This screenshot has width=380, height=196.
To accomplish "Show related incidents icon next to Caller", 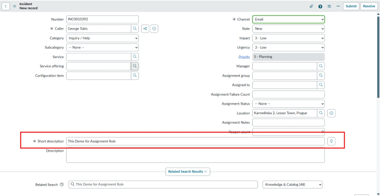I will (x=145, y=29).
